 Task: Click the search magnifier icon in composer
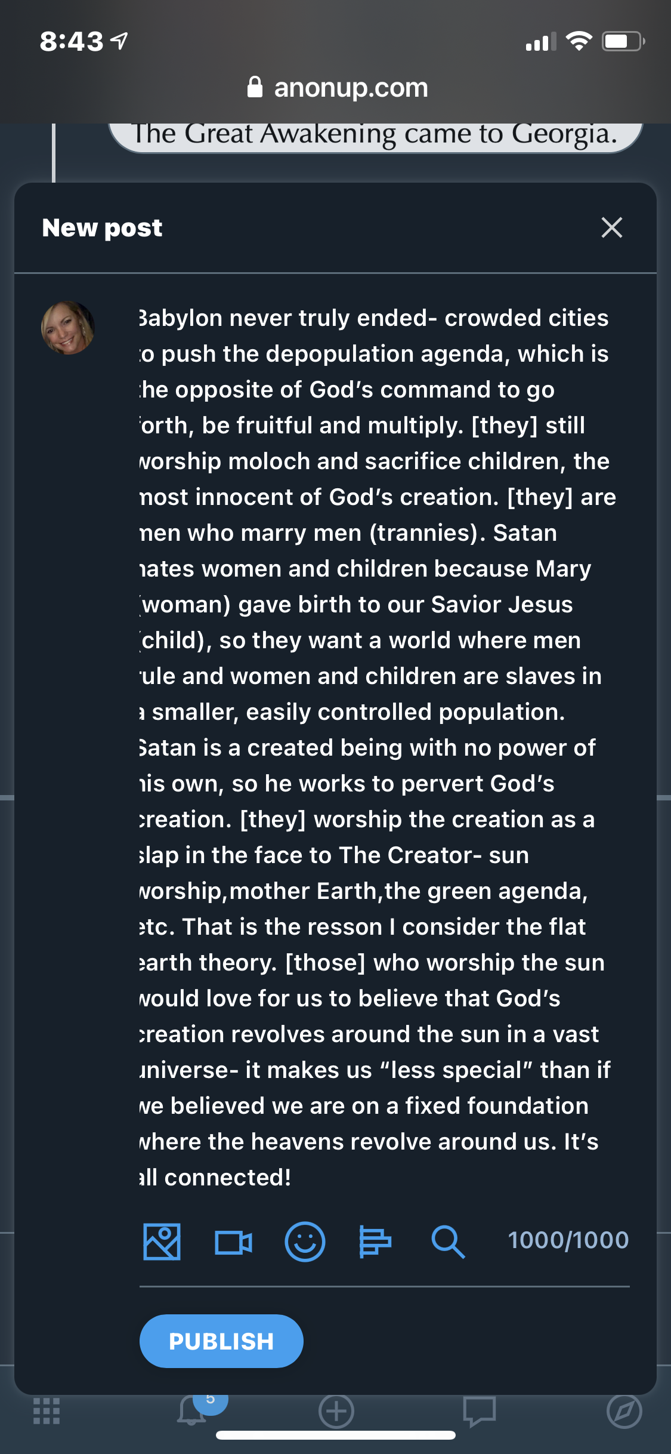[448, 1242]
